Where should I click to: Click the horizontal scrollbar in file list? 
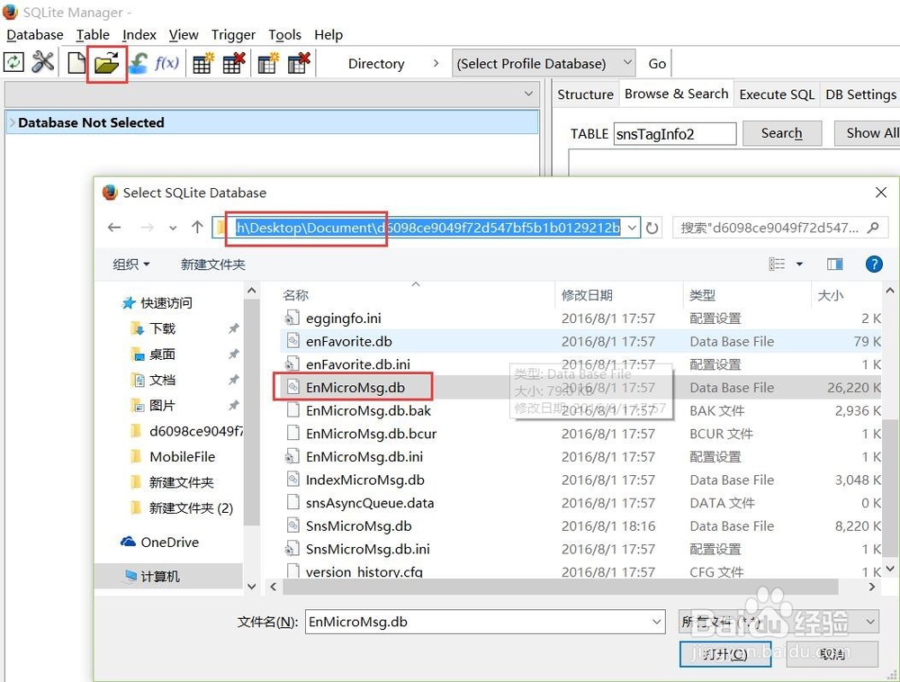point(562,587)
